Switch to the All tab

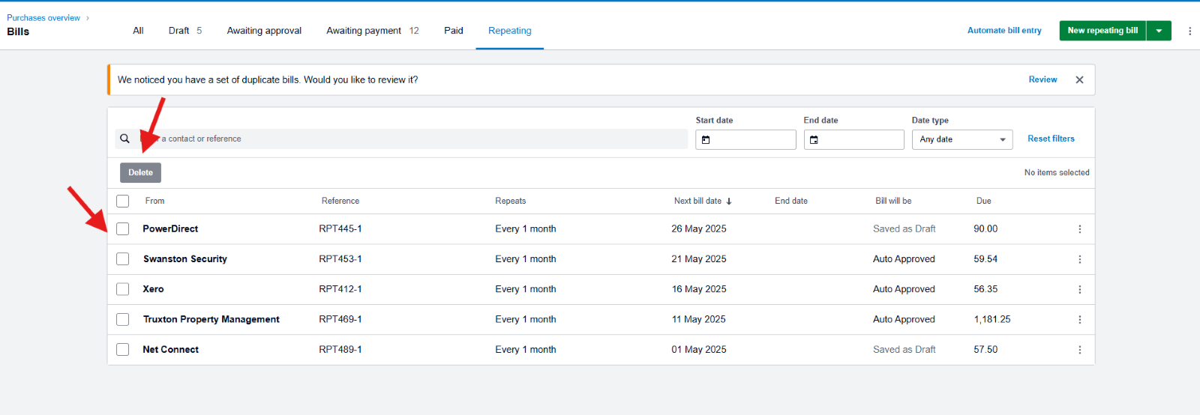(x=138, y=31)
